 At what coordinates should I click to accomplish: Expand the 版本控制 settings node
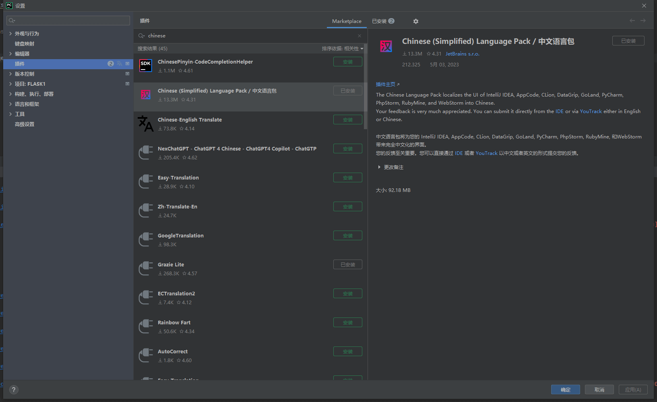pos(10,74)
